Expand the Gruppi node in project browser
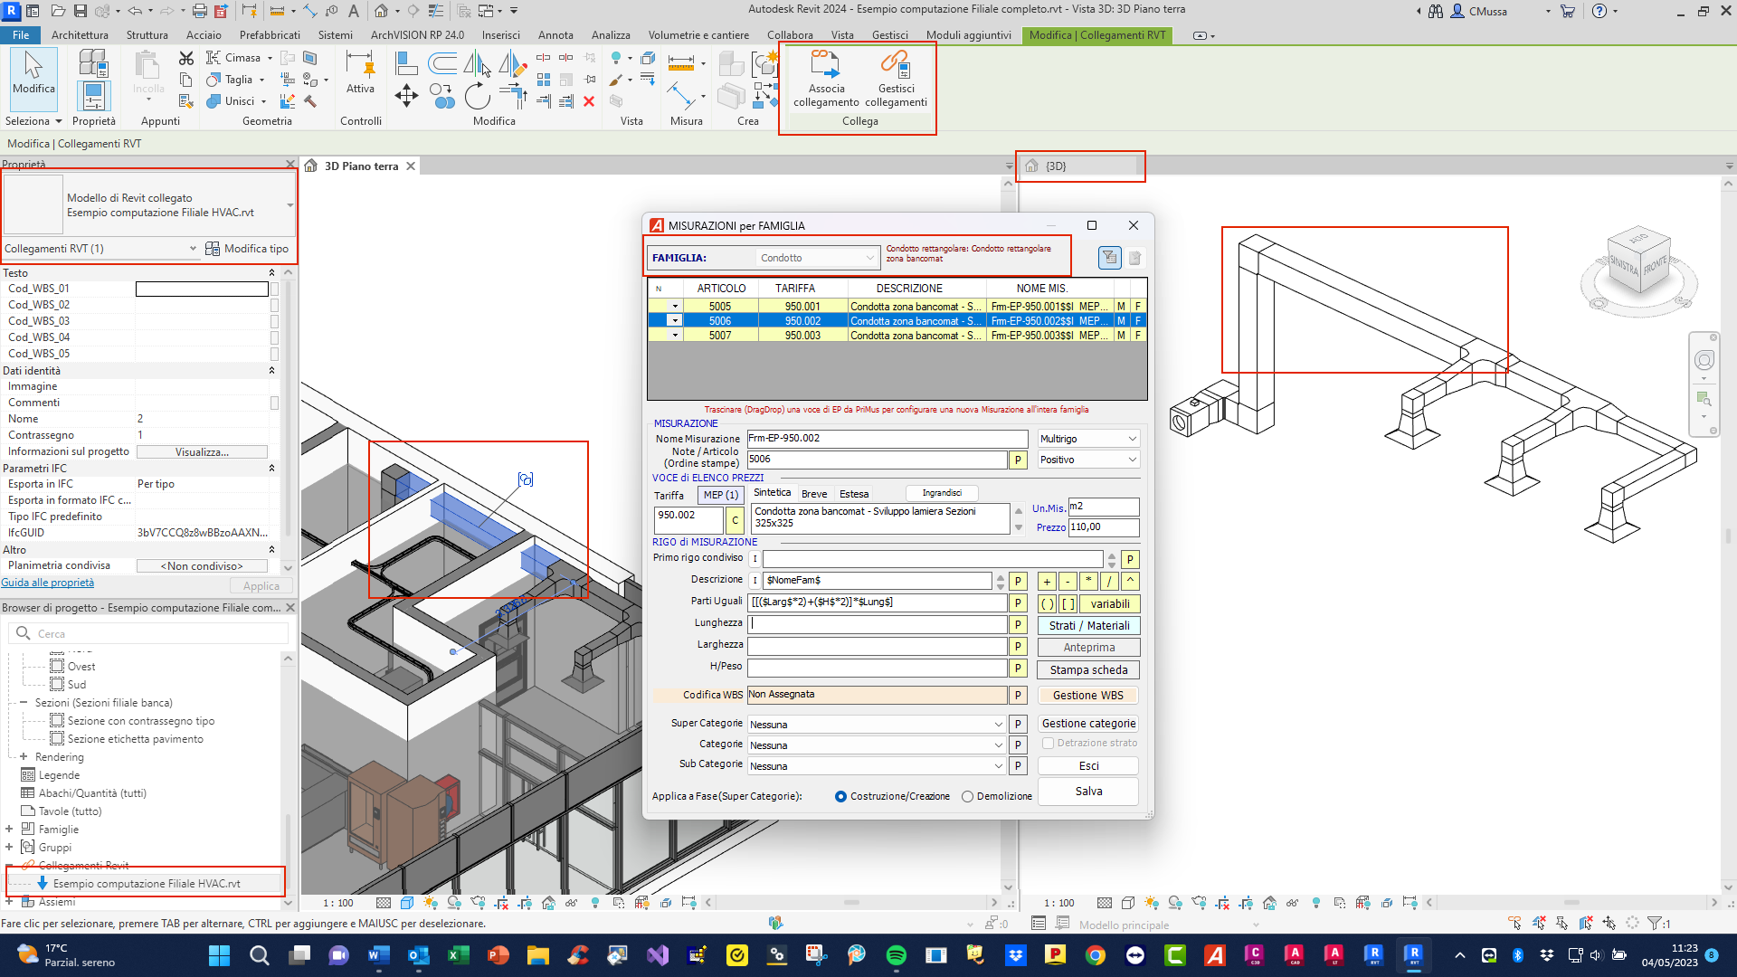 [x=9, y=848]
